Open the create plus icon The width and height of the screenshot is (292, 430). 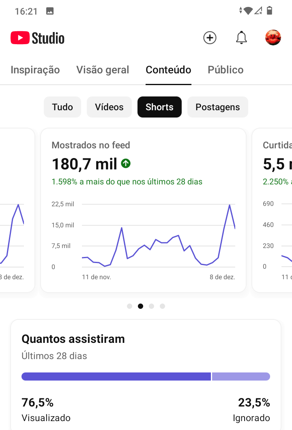coord(210,38)
